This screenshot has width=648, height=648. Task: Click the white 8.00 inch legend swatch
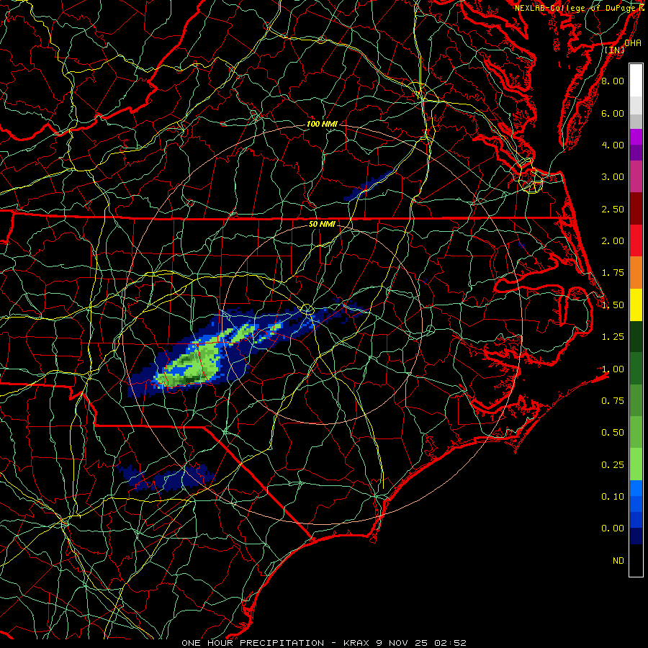636,81
